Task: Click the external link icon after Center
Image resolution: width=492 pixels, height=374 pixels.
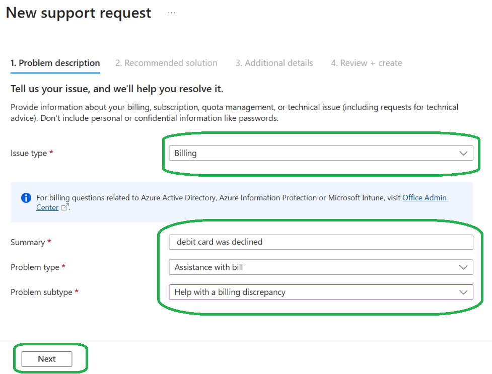Action: click(x=64, y=207)
